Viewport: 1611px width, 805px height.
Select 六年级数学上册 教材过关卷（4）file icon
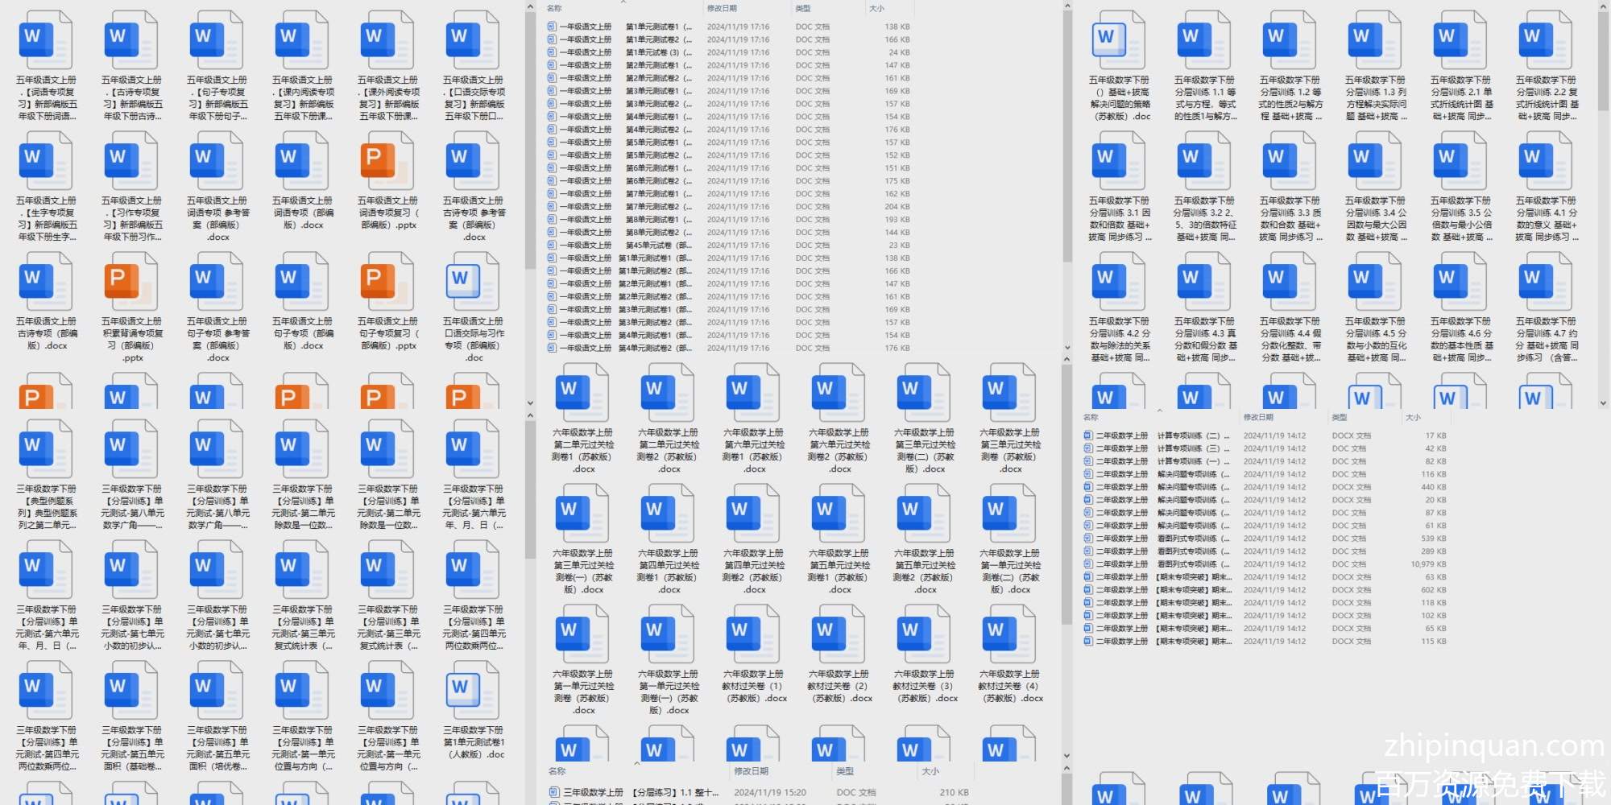(x=1010, y=635)
